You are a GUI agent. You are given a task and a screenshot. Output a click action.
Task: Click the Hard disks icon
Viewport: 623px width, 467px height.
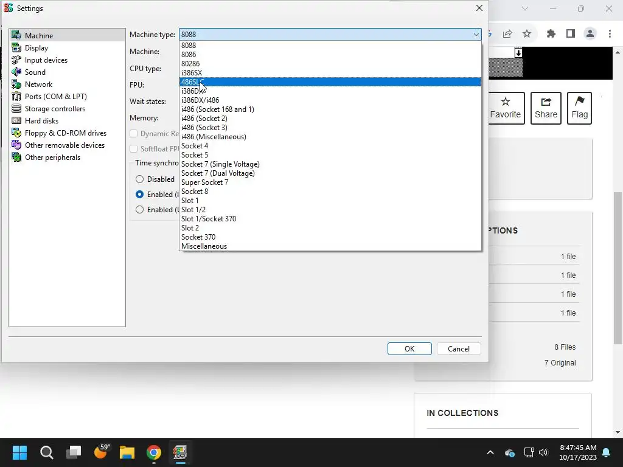coord(16,121)
